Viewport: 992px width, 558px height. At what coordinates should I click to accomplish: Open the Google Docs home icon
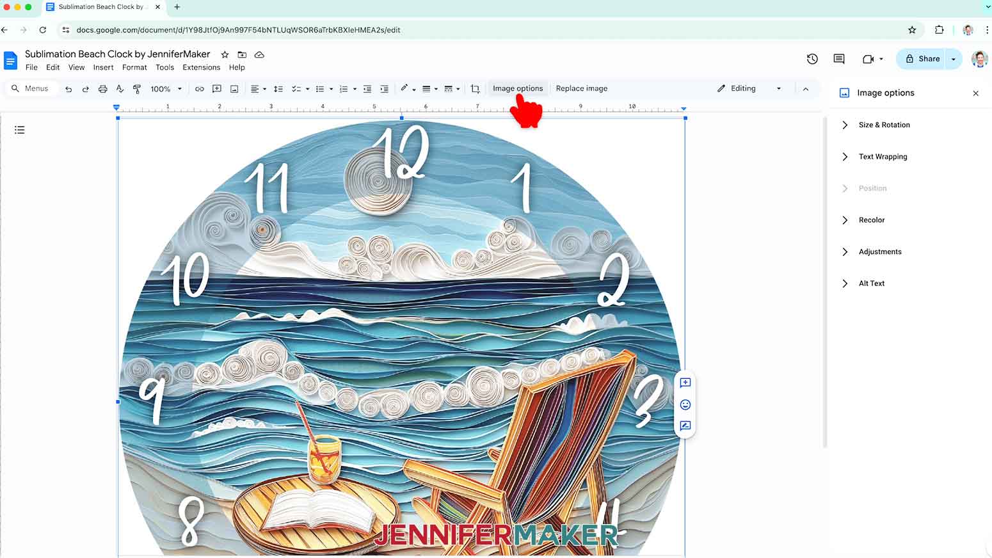pyautogui.click(x=10, y=60)
